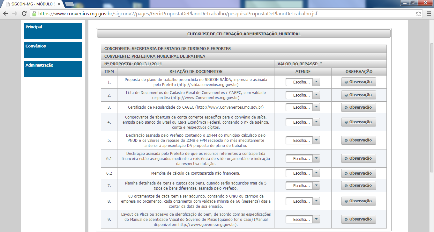
Task: Open Atende dropdown for item 7
Action: [x=303, y=185]
